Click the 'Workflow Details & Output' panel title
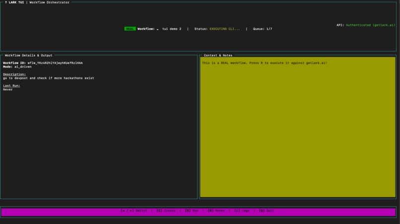 tap(29, 56)
